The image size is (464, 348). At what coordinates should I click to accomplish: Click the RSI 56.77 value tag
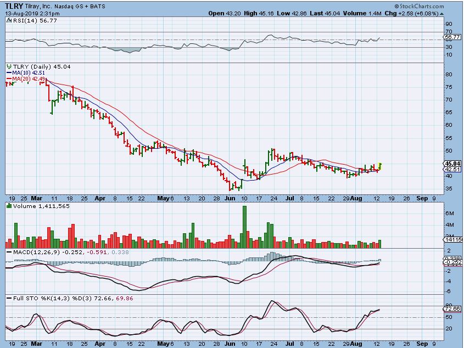(451, 38)
